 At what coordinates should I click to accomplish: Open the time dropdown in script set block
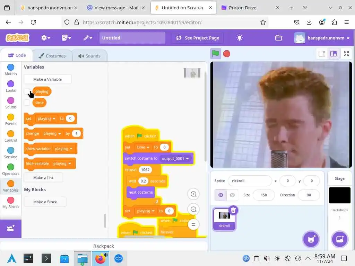[143, 147]
